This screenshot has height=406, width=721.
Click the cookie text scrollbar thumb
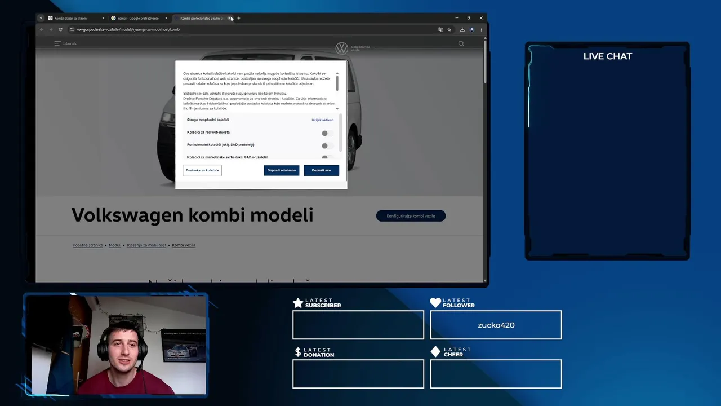point(337,83)
